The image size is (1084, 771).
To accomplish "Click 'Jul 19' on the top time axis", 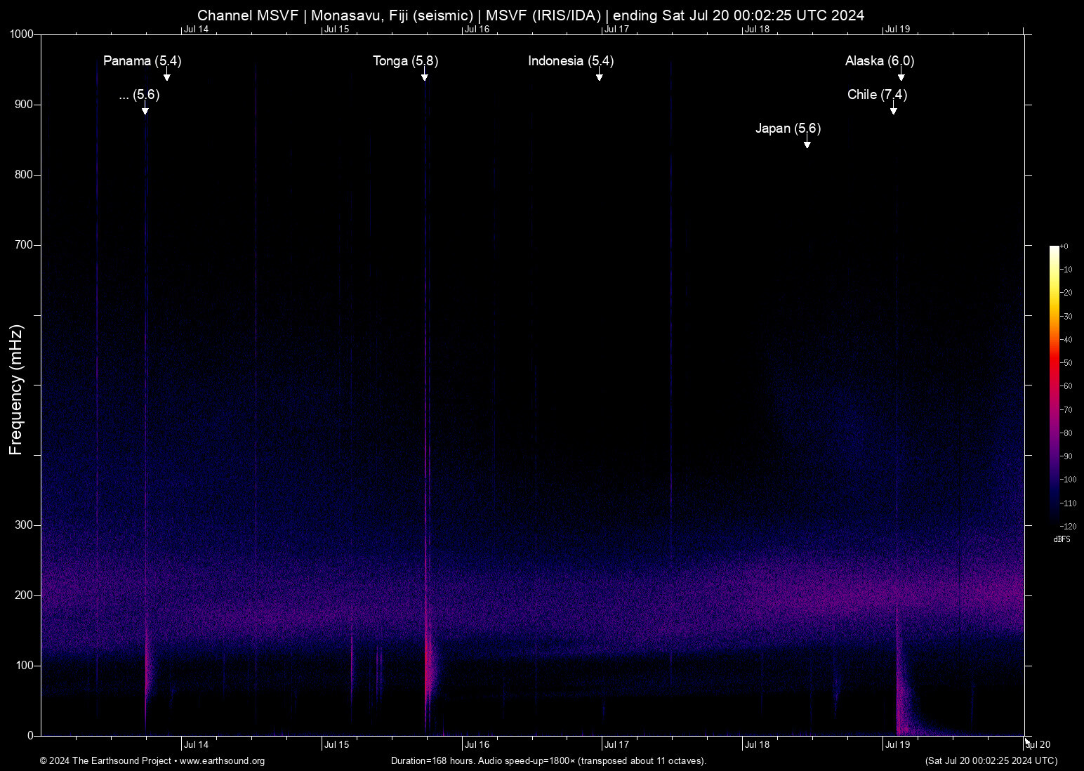I will pyautogui.click(x=898, y=29).
